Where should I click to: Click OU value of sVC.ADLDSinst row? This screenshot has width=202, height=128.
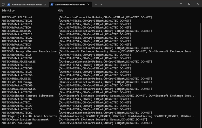[105, 17]
